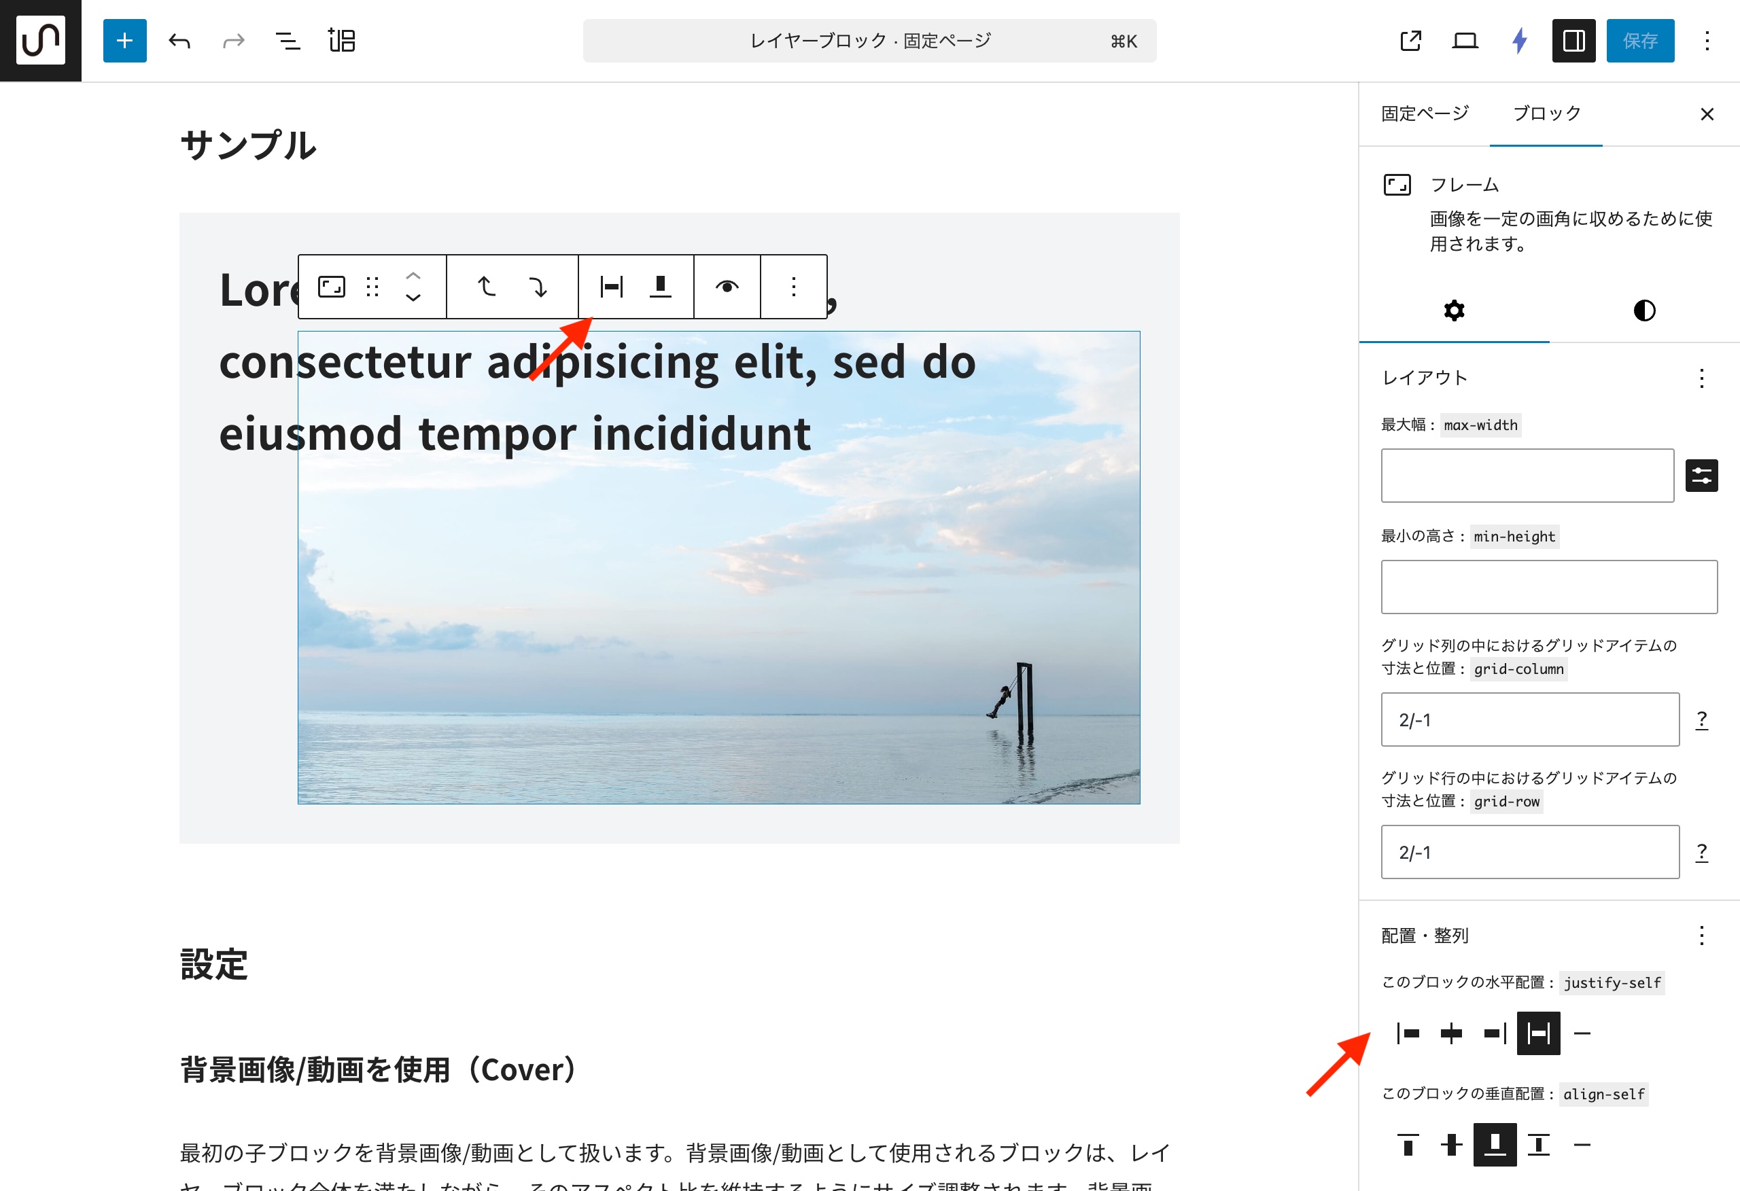Viewport: 1740px width, 1191px height.
Task: Open view page in new tab icon
Action: coord(1410,40)
